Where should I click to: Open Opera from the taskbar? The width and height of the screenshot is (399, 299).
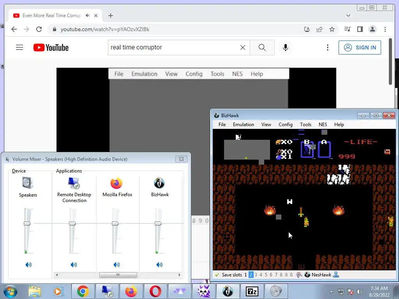click(155, 291)
